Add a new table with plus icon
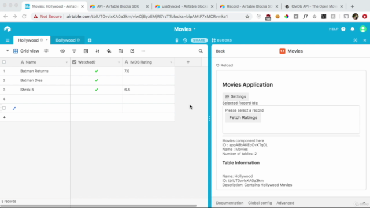The image size is (370, 208). click(90, 40)
